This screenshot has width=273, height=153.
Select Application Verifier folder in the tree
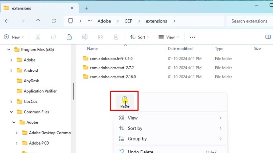pyautogui.click(x=40, y=91)
